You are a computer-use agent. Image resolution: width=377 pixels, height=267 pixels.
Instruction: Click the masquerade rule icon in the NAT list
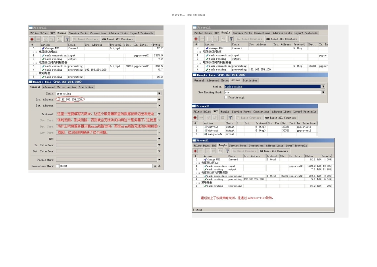[x=206, y=134]
